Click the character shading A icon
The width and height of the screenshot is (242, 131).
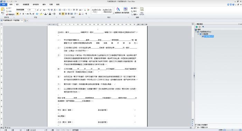(50, 14)
